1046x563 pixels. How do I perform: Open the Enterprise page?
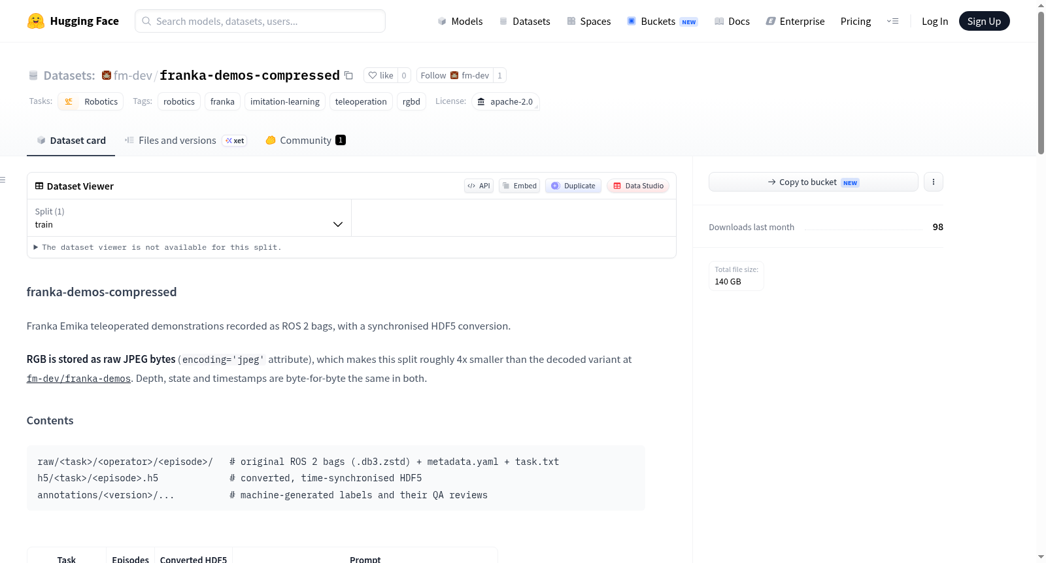coord(795,21)
